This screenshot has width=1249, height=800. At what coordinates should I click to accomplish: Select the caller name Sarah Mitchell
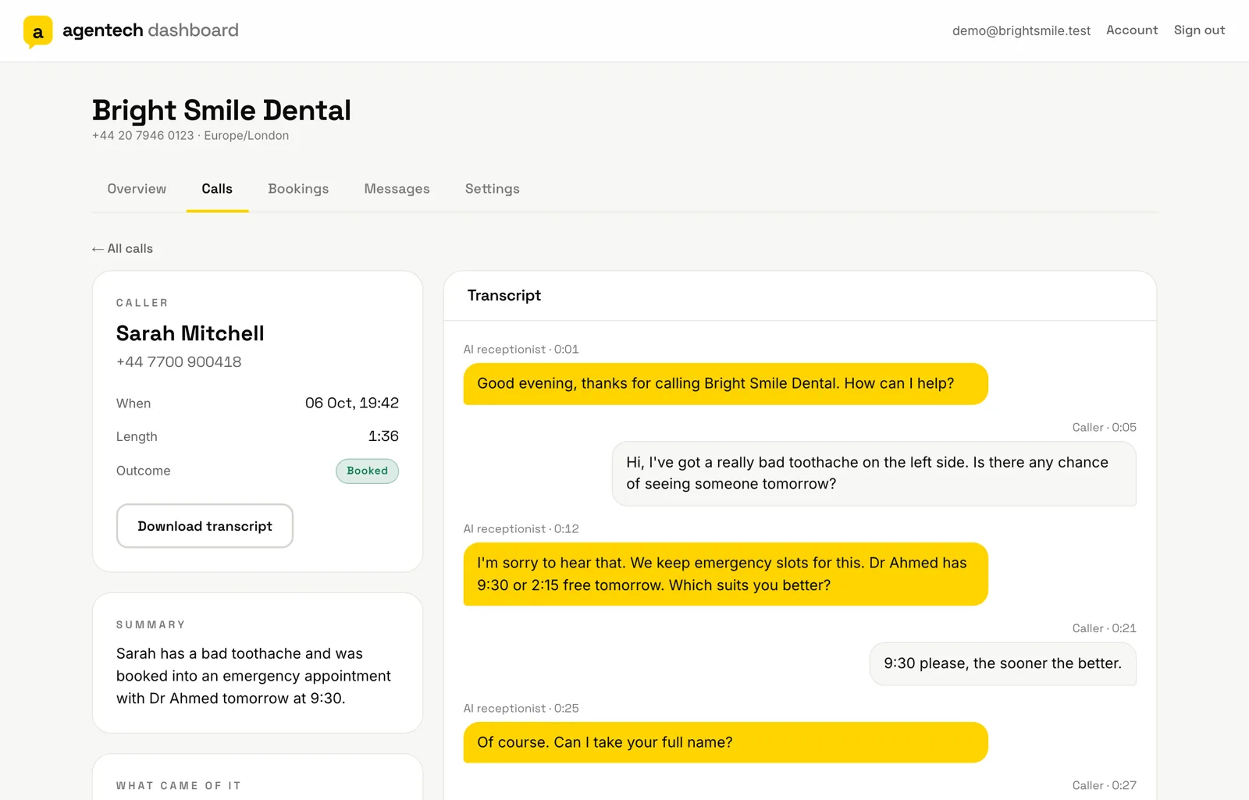pyautogui.click(x=190, y=333)
